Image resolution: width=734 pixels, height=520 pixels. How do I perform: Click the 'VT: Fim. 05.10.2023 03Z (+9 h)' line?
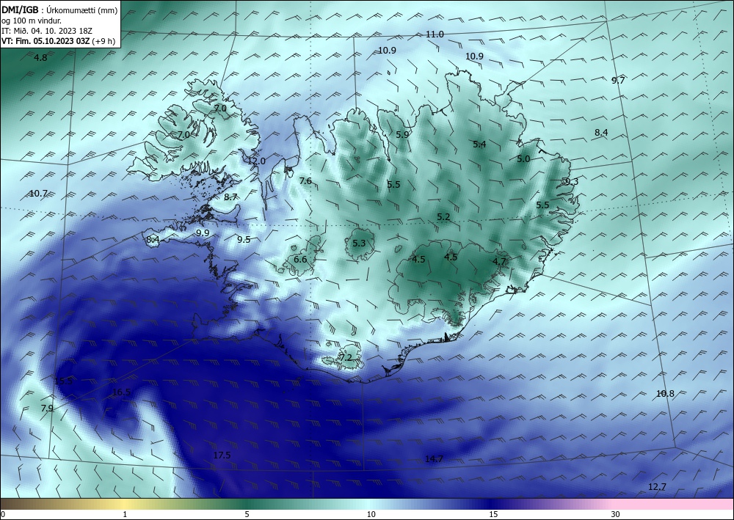pyautogui.click(x=59, y=41)
